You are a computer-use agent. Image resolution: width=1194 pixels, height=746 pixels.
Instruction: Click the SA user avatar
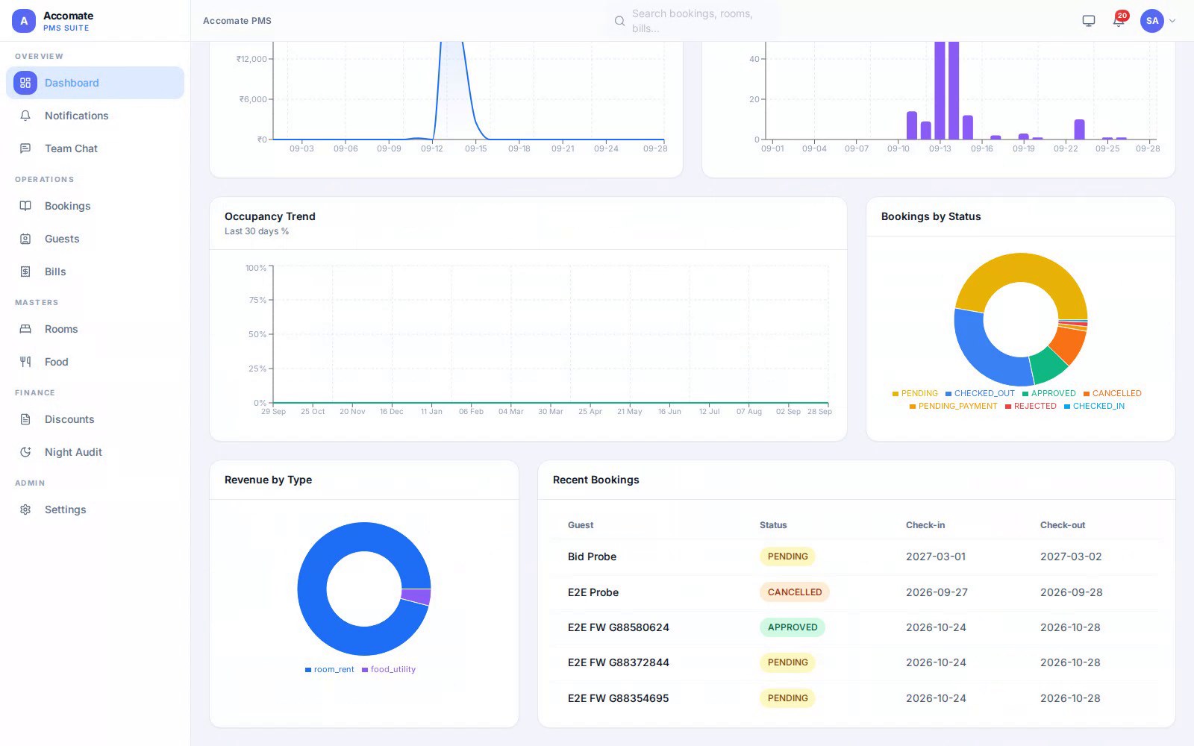(1152, 21)
